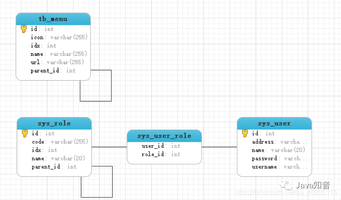Screen dimensions: 341x200
Task: Click the tb_menu self-referencing relation line
Action: pos(111,86)
